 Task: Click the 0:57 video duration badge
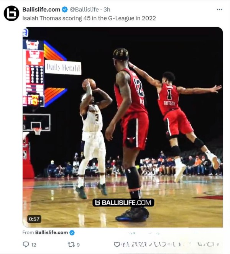[34, 219]
